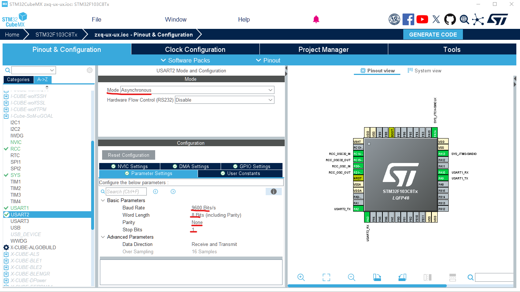Click the green check beside RCC
Viewport: 520px width, 292px height.
pyautogui.click(x=6, y=149)
